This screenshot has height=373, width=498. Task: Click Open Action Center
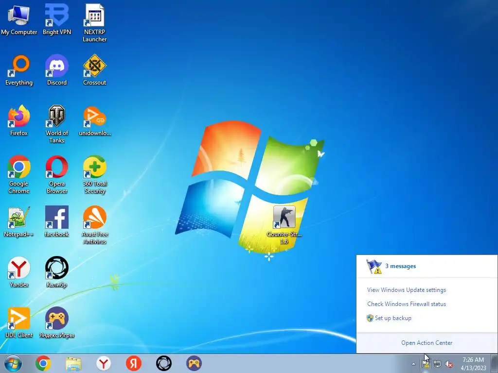[427, 343]
